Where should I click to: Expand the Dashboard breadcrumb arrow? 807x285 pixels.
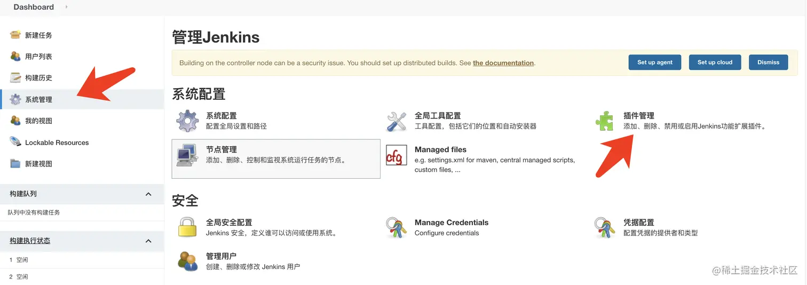66,7
